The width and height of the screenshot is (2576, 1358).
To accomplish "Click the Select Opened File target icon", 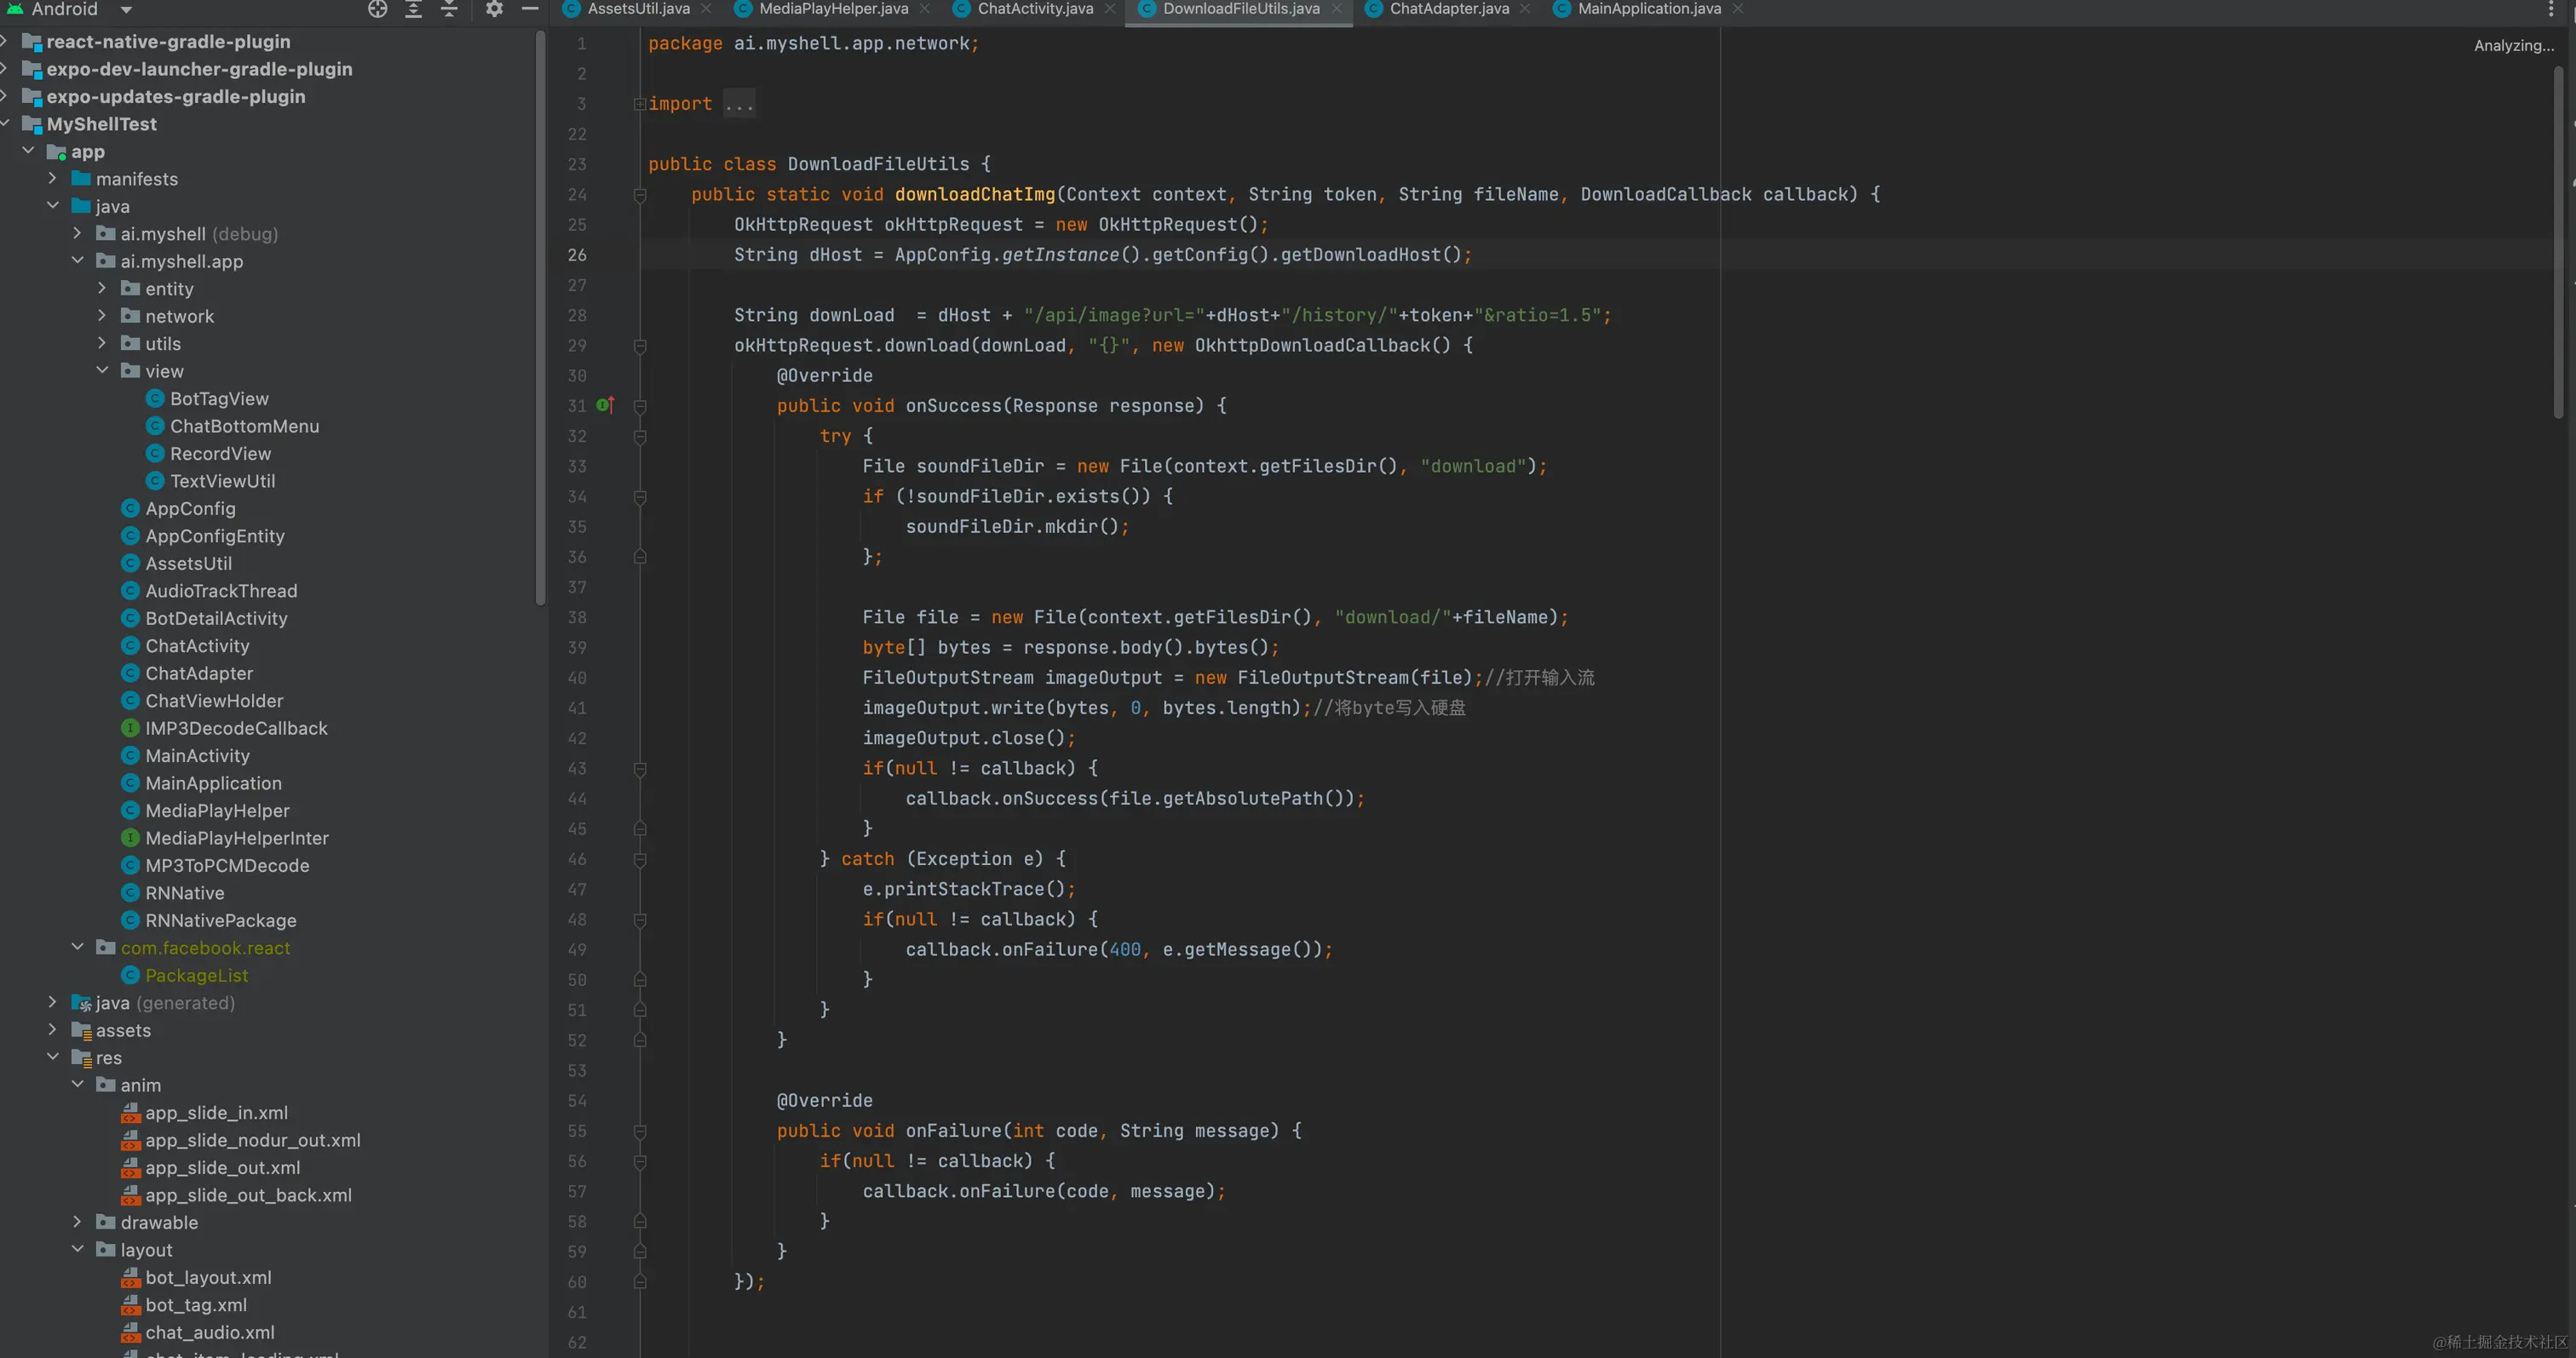I will point(377,9).
